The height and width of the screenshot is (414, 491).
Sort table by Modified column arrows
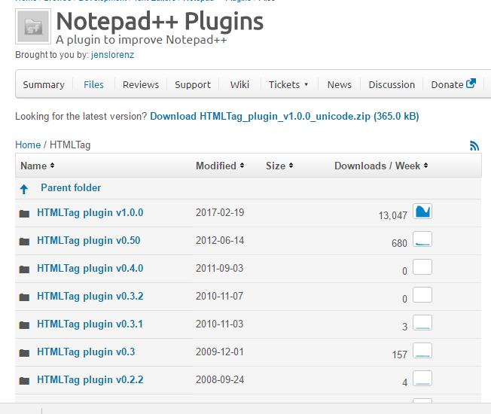click(x=242, y=166)
